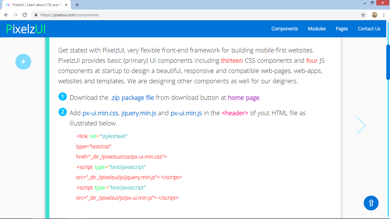Open the Modules nav item
Image resolution: width=390 pixels, height=219 pixels.
click(x=317, y=29)
